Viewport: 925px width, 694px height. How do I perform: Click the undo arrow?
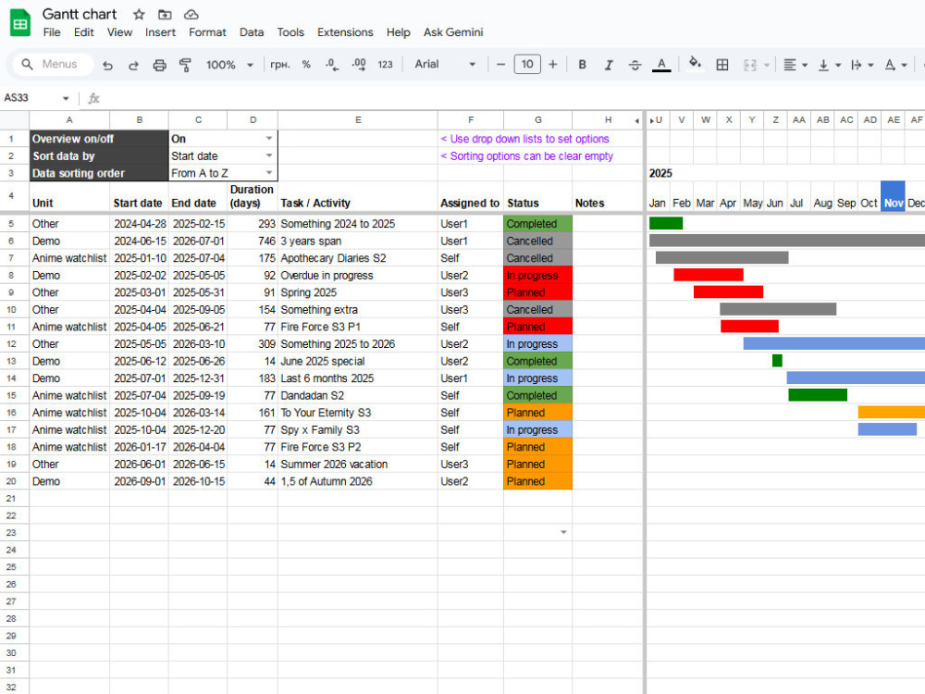pos(107,65)
